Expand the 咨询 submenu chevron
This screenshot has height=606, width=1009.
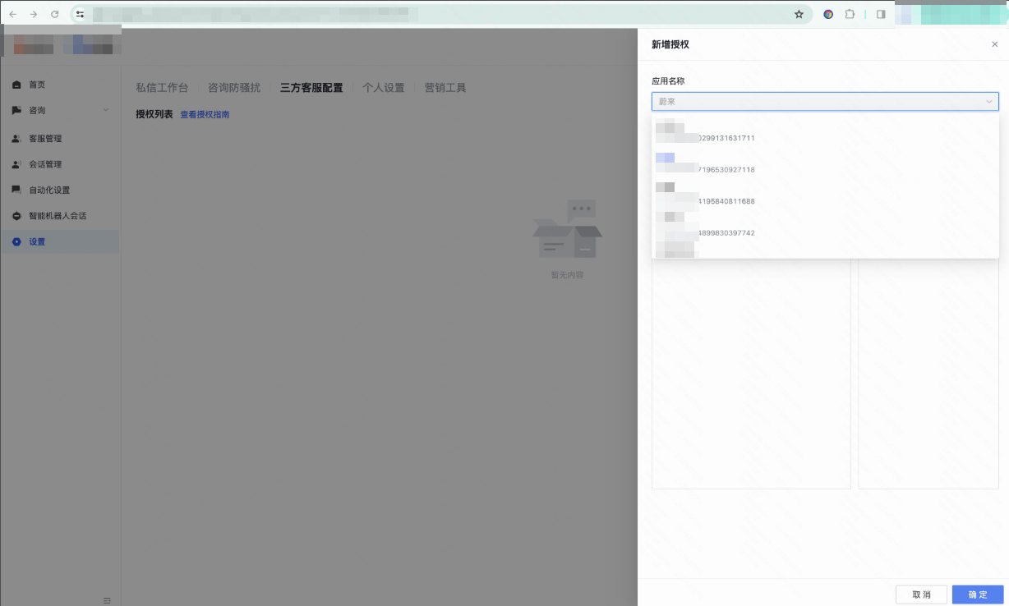click(x=105, y=110)
